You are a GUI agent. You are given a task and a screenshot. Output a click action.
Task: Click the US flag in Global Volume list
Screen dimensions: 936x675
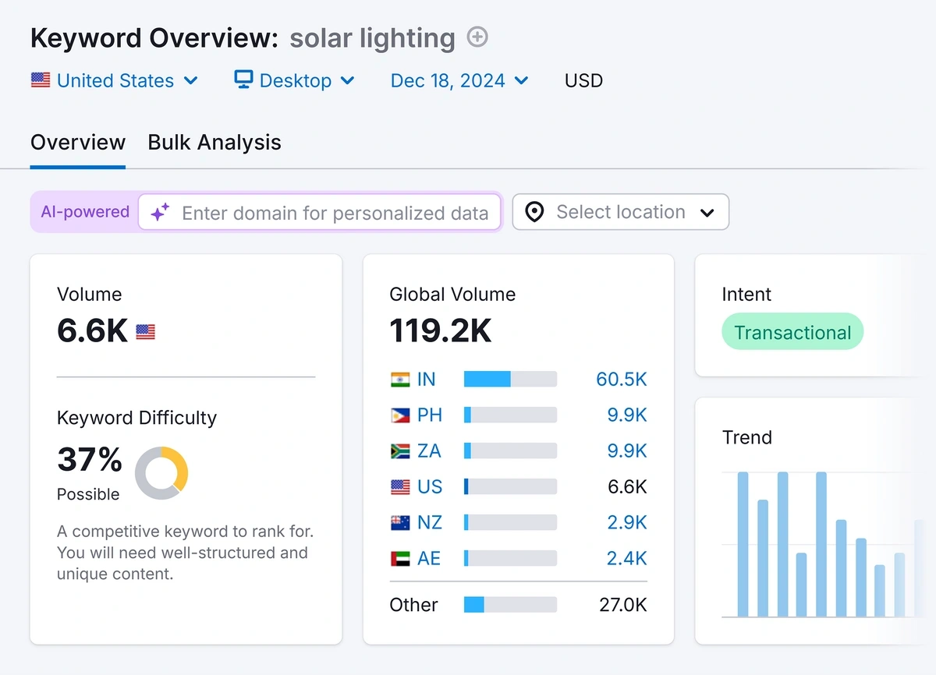(x=400, y=487)
